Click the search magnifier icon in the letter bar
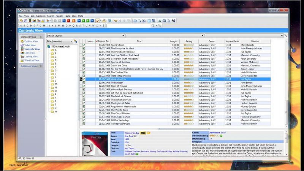 [153, 25]
